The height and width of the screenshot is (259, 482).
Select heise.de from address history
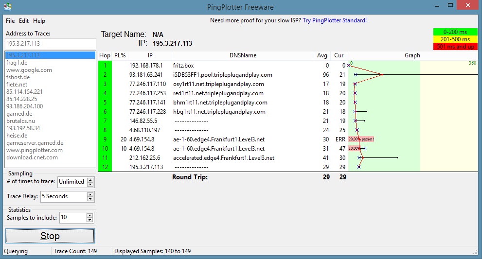[17, 136]
